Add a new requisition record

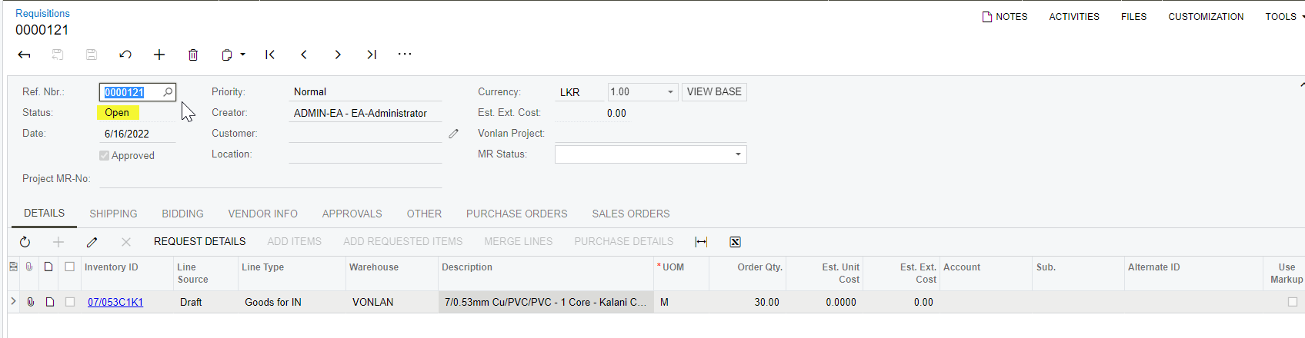point(159,55)
